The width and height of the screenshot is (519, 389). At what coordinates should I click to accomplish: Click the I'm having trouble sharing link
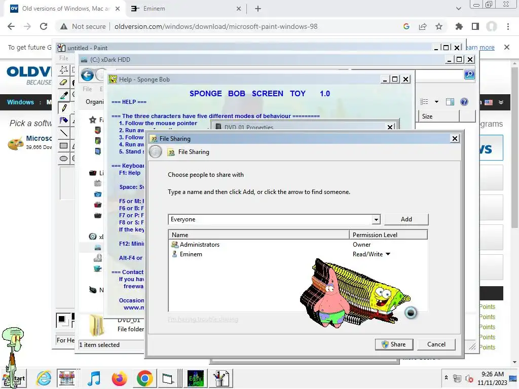tap(203, 319)
